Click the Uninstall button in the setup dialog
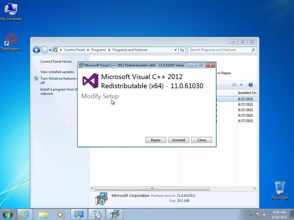This screenshot has height=220, width=294. (179, 140)
